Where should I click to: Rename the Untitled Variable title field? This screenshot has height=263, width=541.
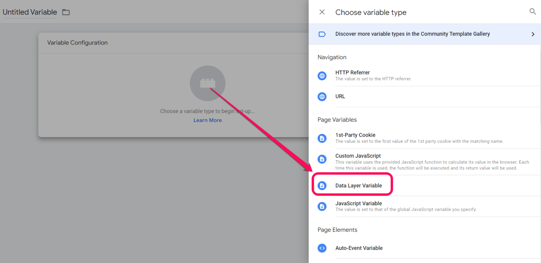29,12
